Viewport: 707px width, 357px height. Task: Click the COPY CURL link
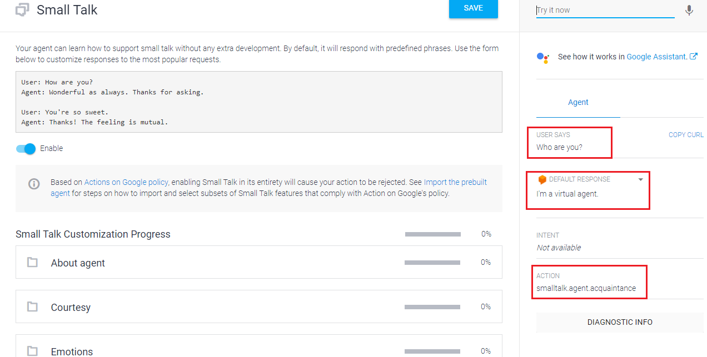pos(686,135)
